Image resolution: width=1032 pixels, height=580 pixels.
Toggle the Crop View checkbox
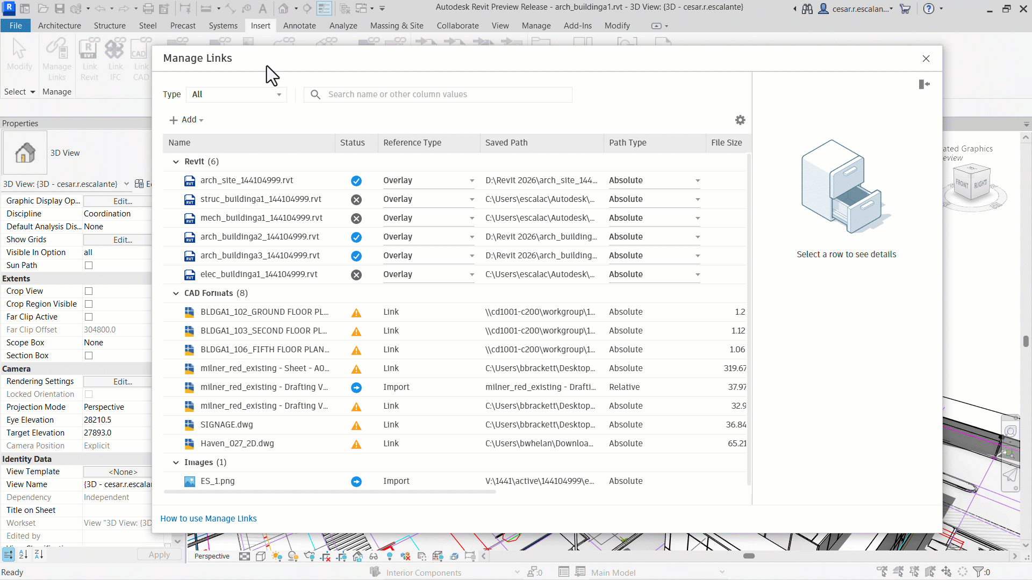(x=89, y=291)
